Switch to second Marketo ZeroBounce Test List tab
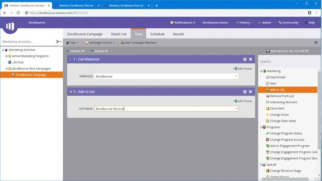322x181 pixels. (127, 6)
